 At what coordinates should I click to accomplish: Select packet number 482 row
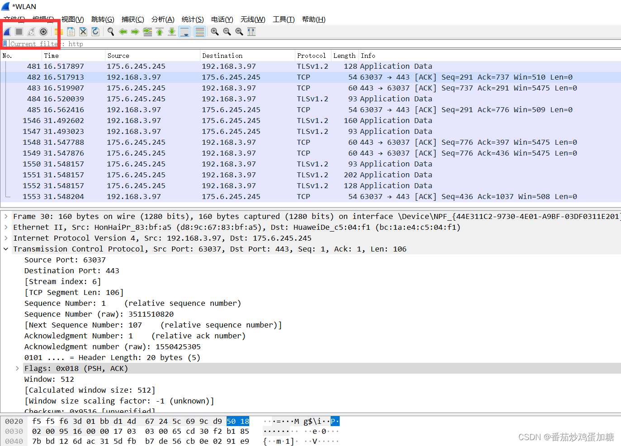tap(310, 77)
